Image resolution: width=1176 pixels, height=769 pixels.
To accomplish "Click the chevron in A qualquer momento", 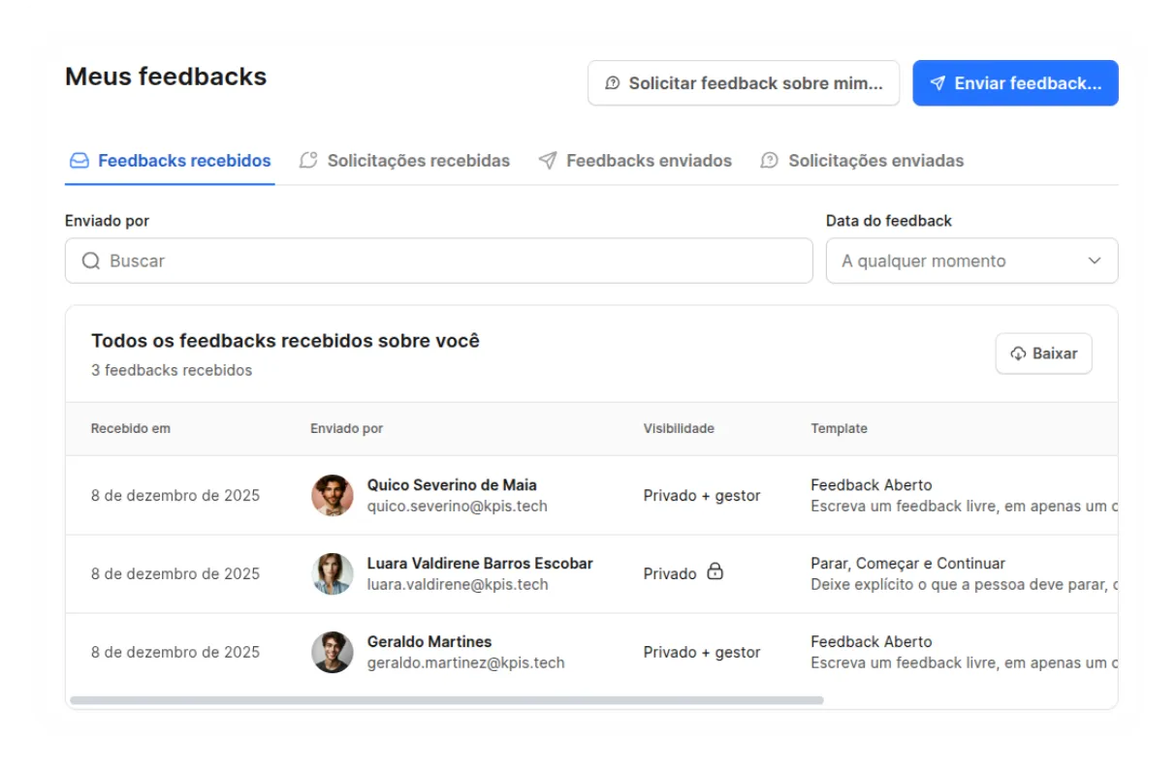I will click(1095, 261).
